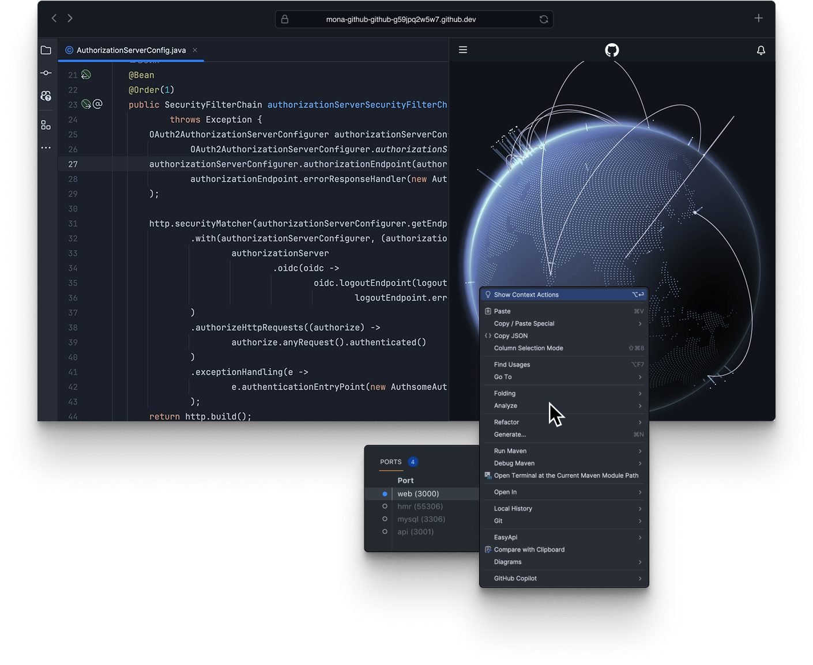This screenshot has width=813, height=665.
Task: Select the api (3001) port
Action: (x=416, y=531)
